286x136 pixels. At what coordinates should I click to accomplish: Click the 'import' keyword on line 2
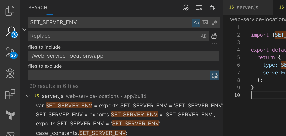coord(260,35)
